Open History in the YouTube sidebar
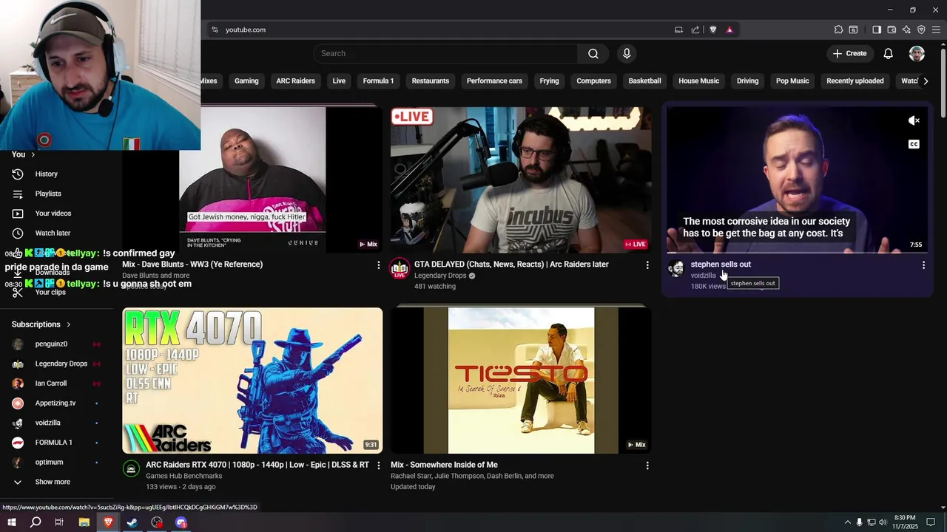This screenshot has height=532, width=947. click(x=47, y=174)
